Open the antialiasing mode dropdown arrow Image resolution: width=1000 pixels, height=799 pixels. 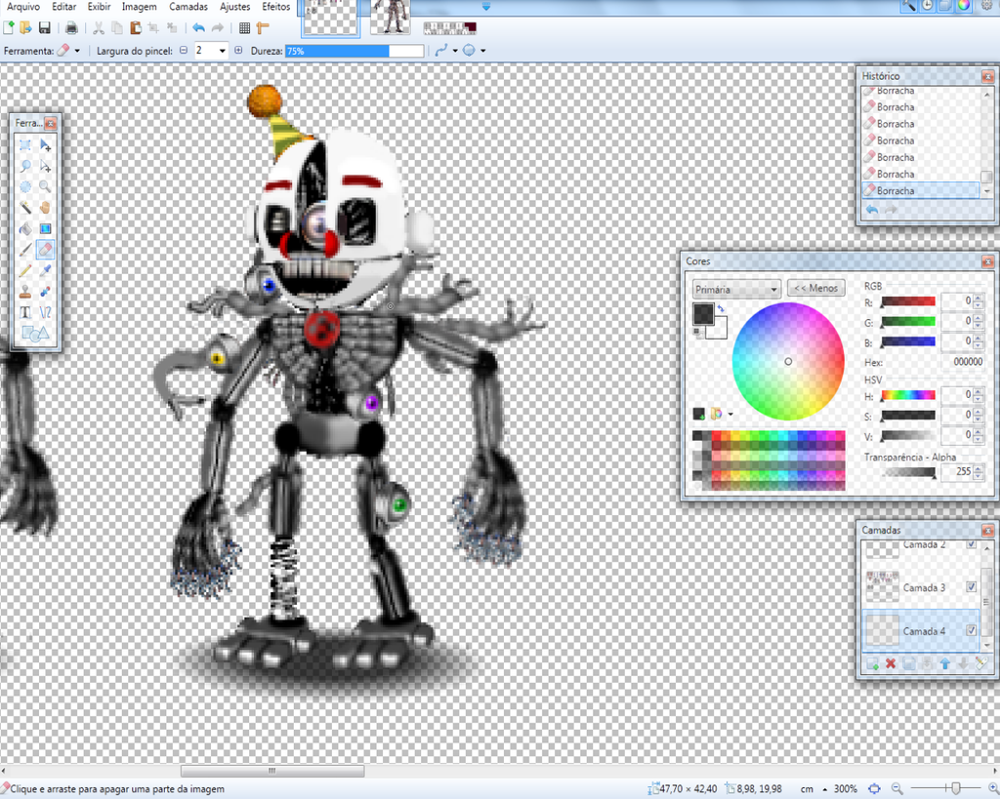point(455,51)
